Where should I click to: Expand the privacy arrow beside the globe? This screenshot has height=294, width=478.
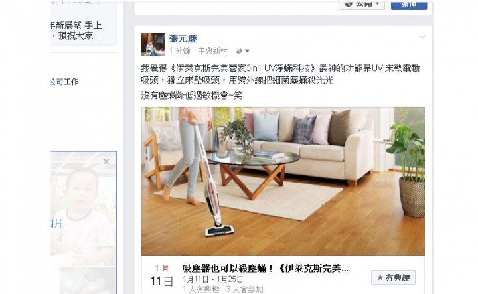coord(247,51)
